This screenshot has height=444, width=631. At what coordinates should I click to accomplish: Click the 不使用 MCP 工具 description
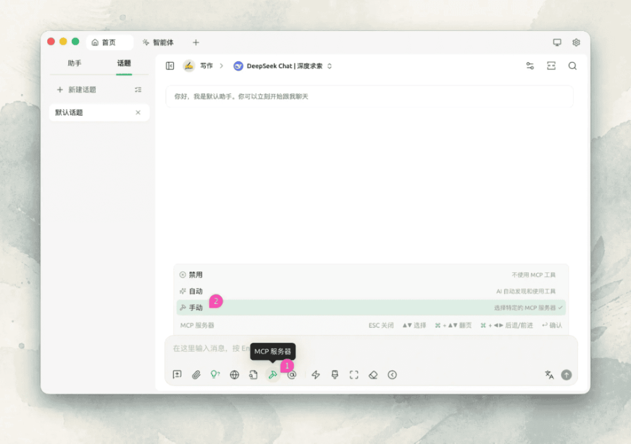point(533,275)
